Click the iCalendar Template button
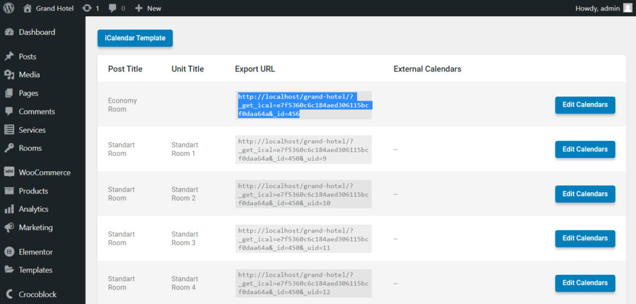This screenshot has width=636, height=304. [135, 38]
